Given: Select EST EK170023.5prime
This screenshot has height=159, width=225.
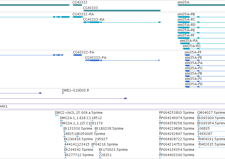Looking at the screenshot, I should (x=113, y=150).
